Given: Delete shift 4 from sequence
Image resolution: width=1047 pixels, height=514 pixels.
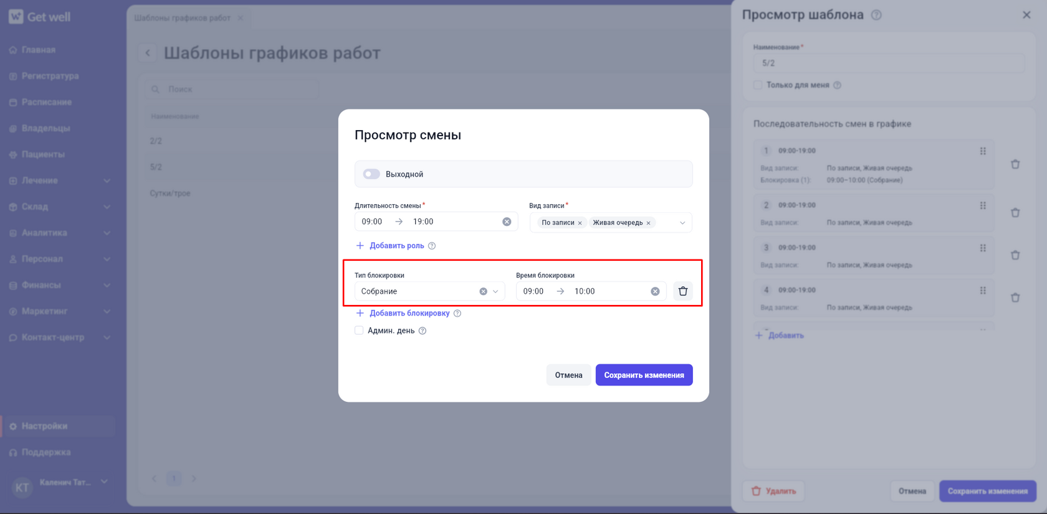Looking at the screenshot, I should 1015,297.
